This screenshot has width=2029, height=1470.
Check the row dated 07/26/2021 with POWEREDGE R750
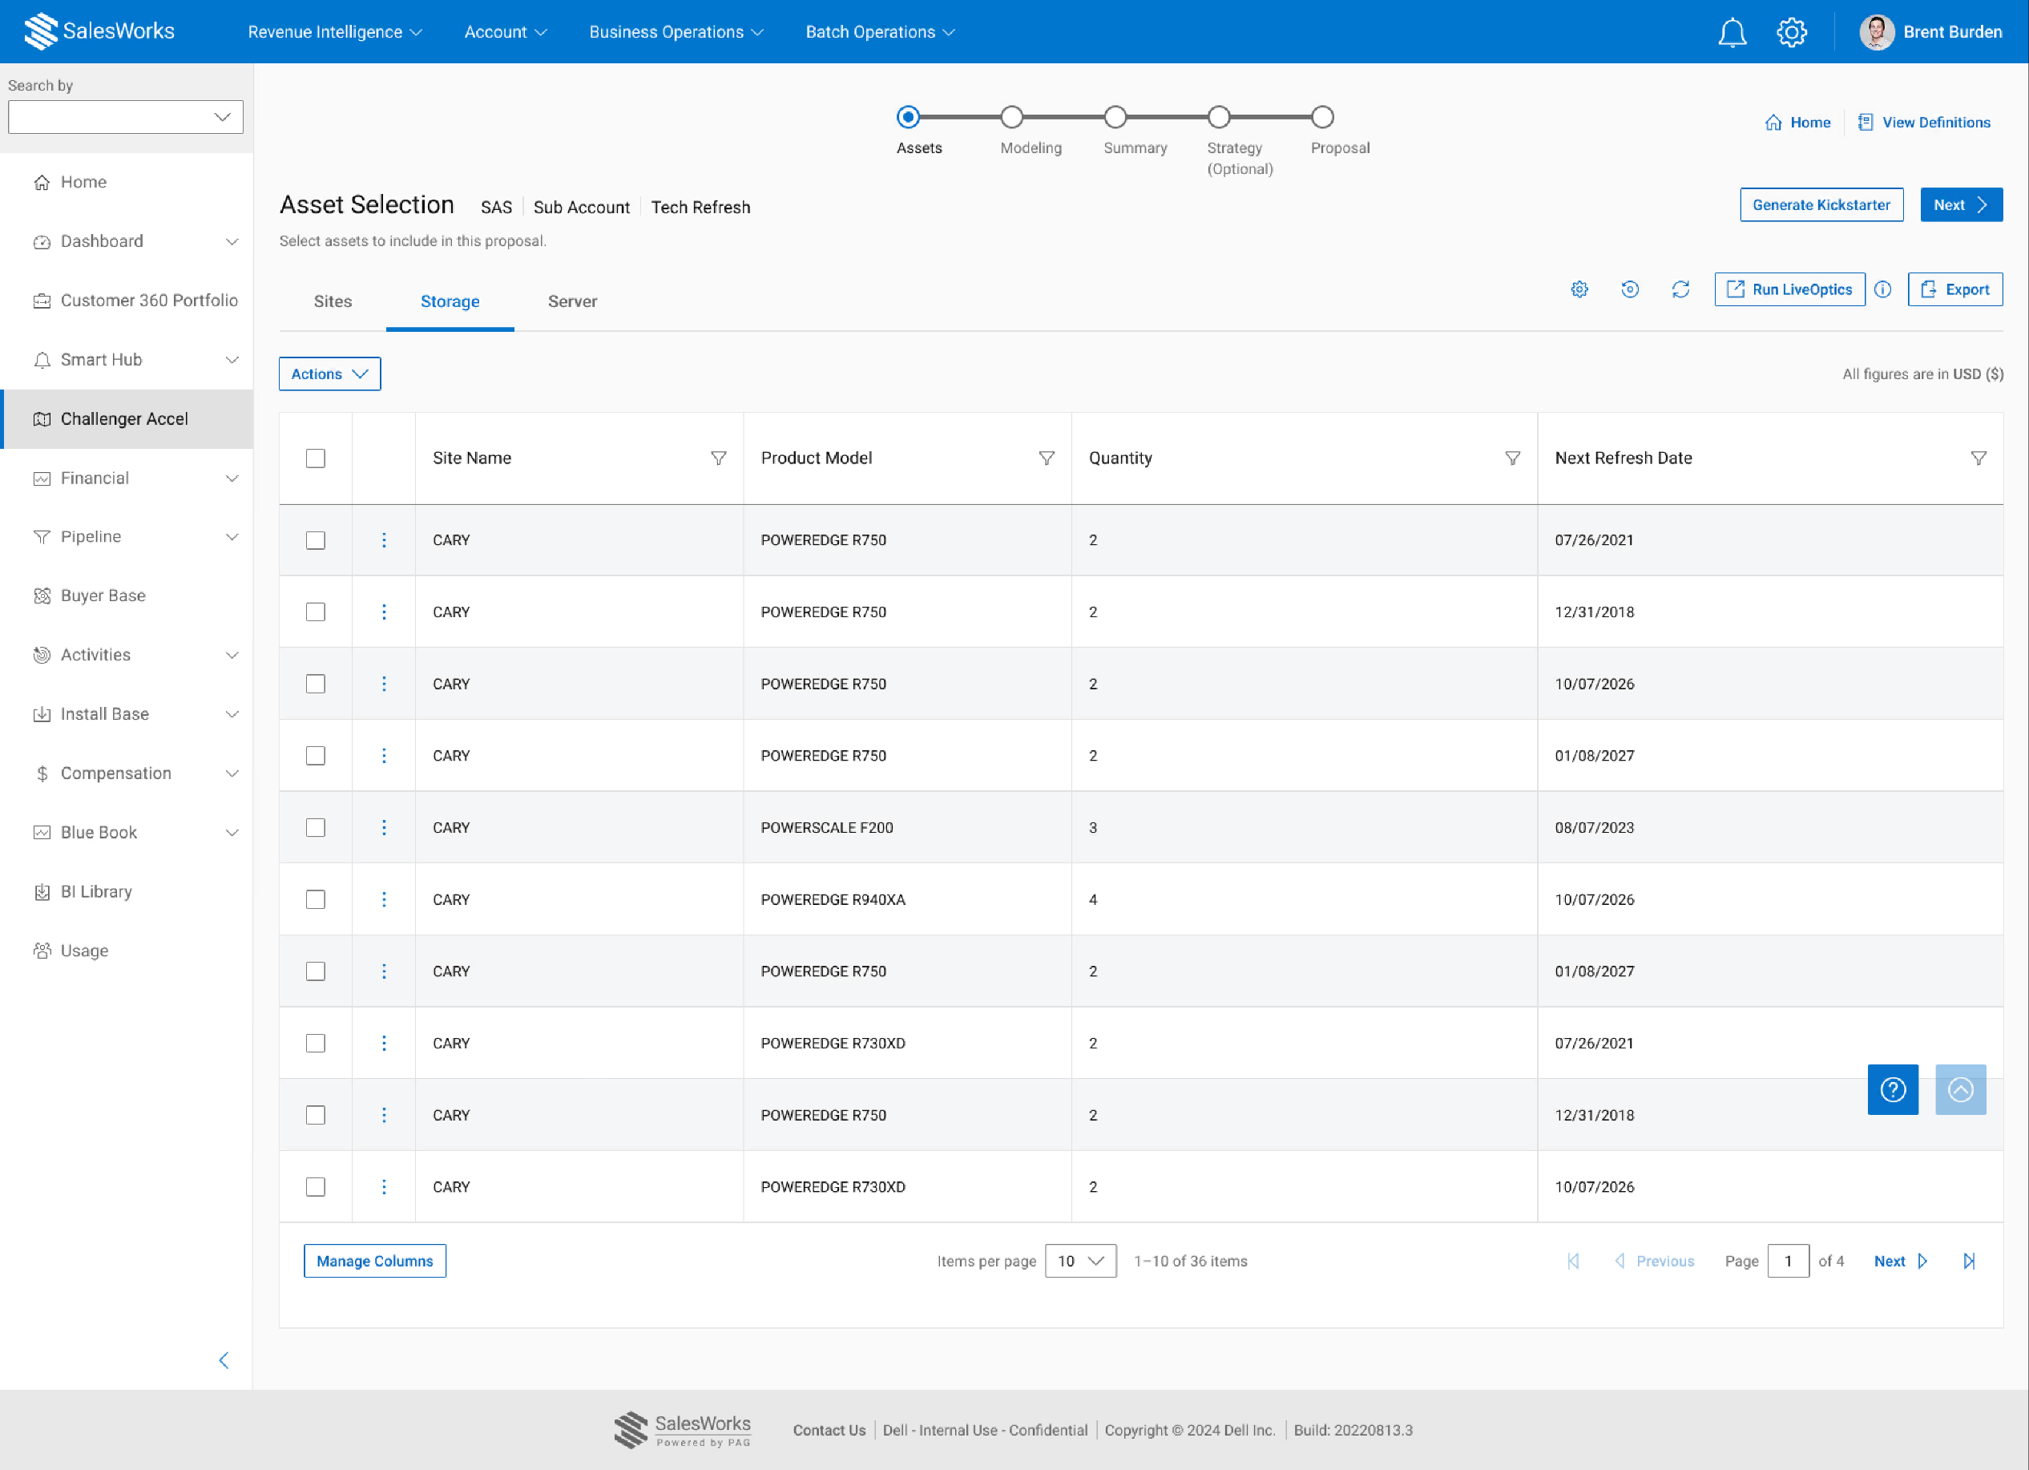(x=315, y=540)
